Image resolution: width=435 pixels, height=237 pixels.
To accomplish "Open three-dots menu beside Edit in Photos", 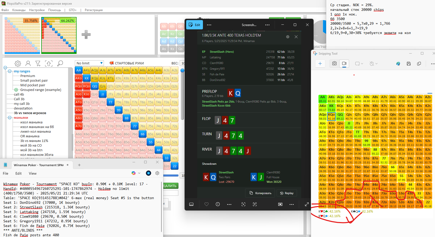I will [x=209, y=25].
